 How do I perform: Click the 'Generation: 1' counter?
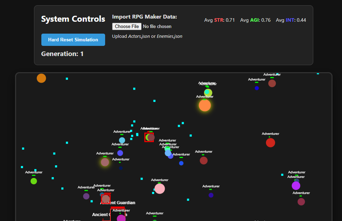(62, 54)
